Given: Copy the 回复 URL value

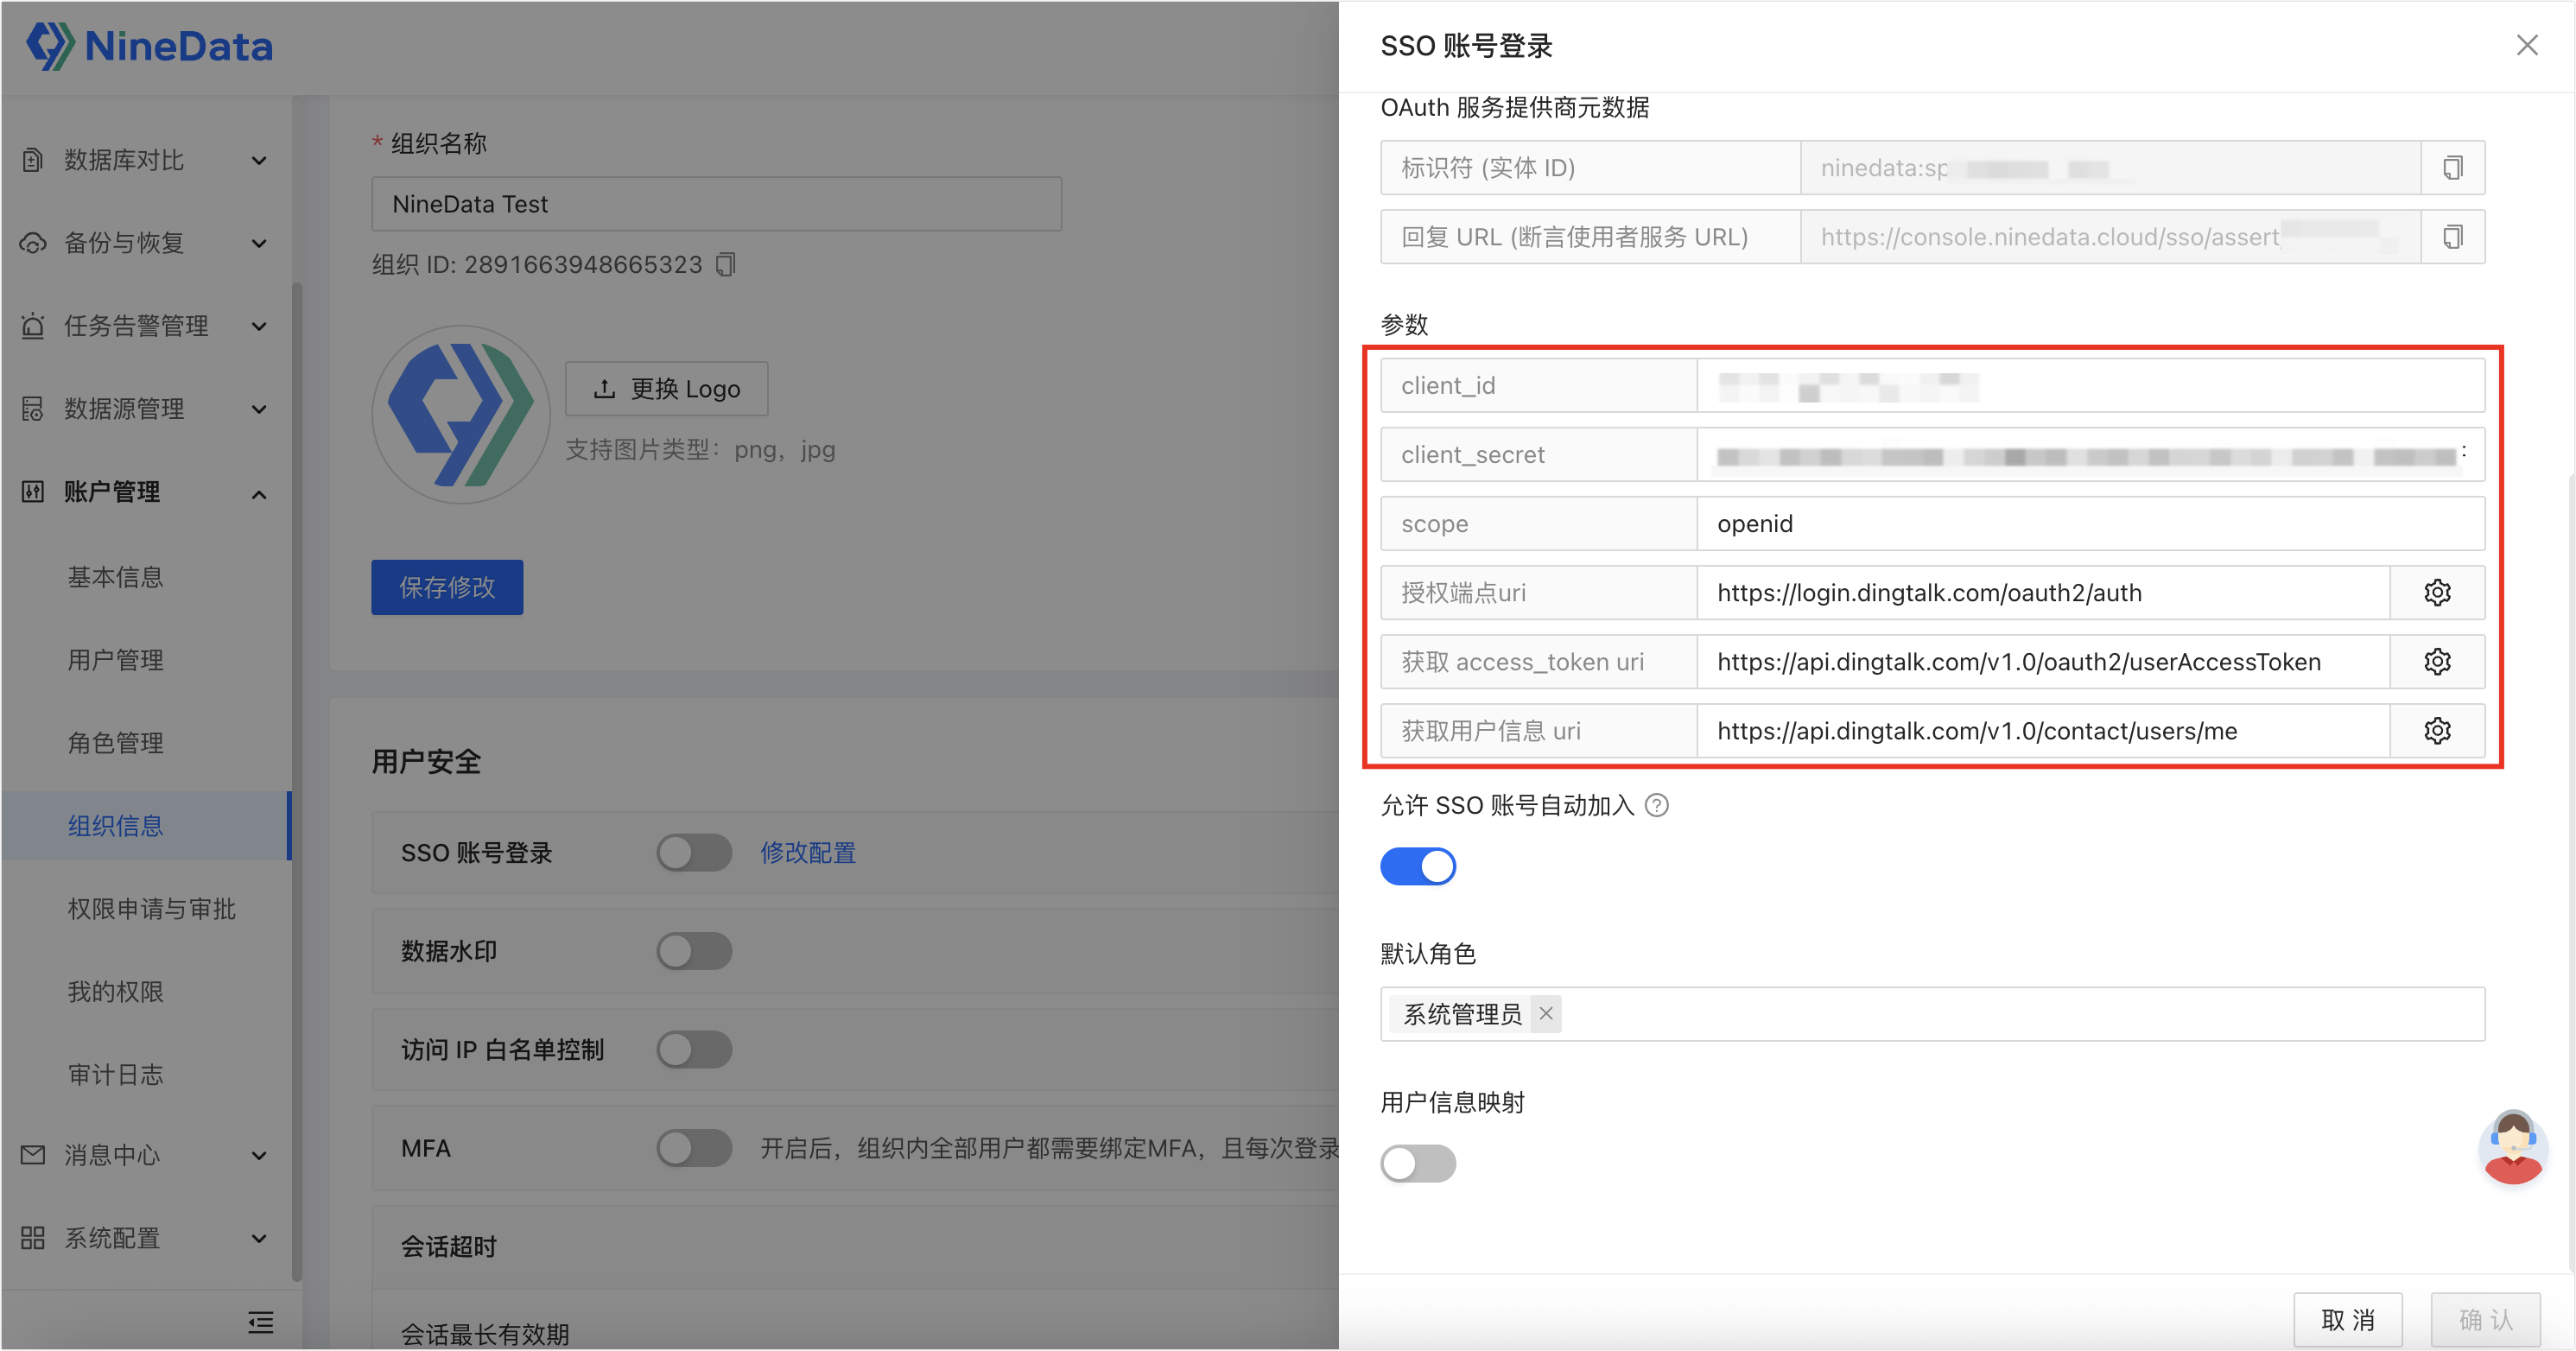Looking at the screenshot, I should tap(2452, 237).
